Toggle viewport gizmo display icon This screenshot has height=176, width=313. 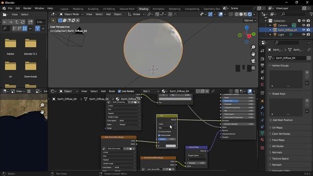point(210,14)
